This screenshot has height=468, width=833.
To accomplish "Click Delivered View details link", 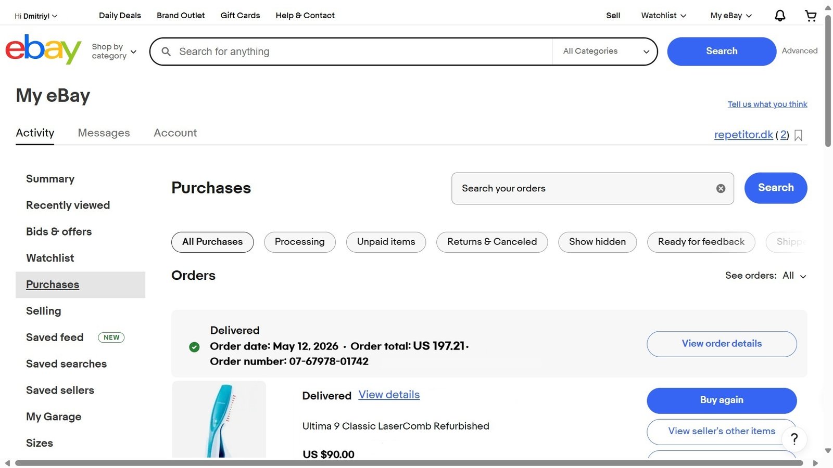I will [x=389, y=395].
